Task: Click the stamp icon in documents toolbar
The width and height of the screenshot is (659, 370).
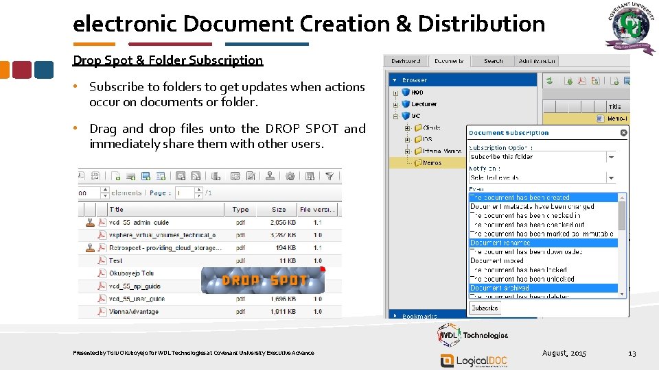Action: [270, 176]
